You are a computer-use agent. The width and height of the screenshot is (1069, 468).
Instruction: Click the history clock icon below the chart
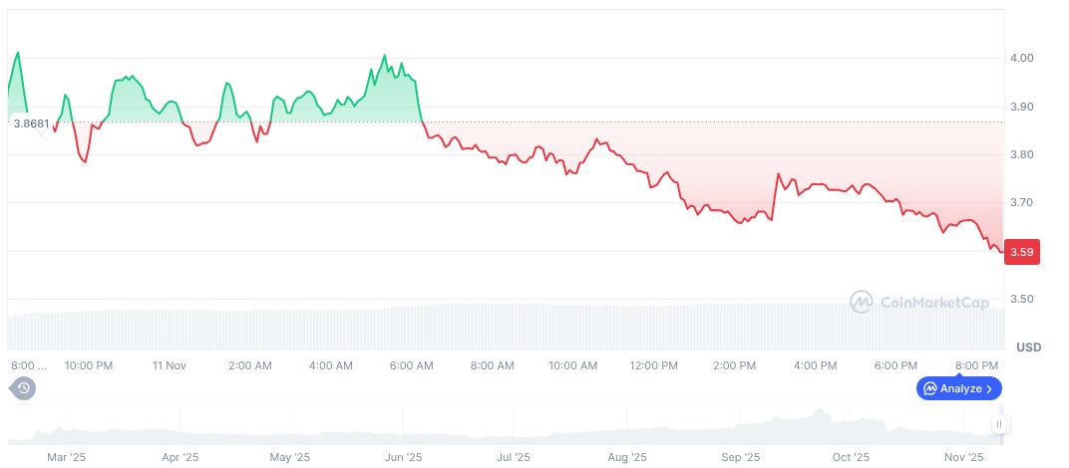[x=23, y=388]
